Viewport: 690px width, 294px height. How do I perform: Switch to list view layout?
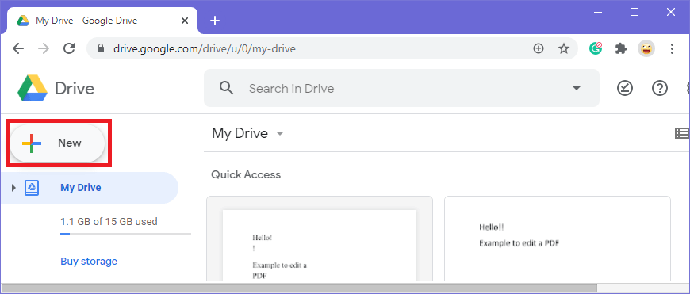point(683,133)
